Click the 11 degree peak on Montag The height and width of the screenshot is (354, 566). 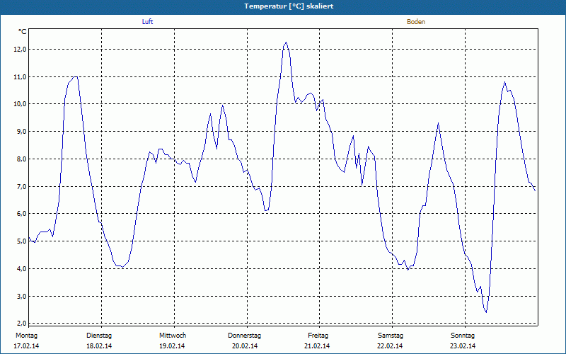coord(76,77)
